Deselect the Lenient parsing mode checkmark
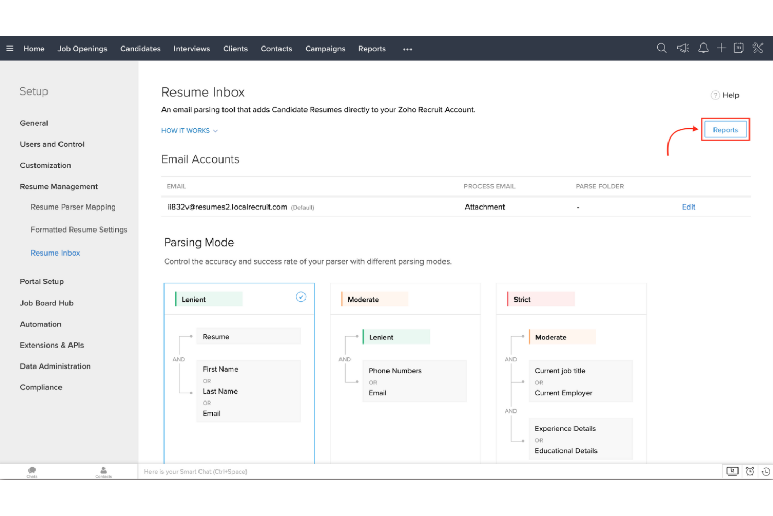 pos(301,296)
